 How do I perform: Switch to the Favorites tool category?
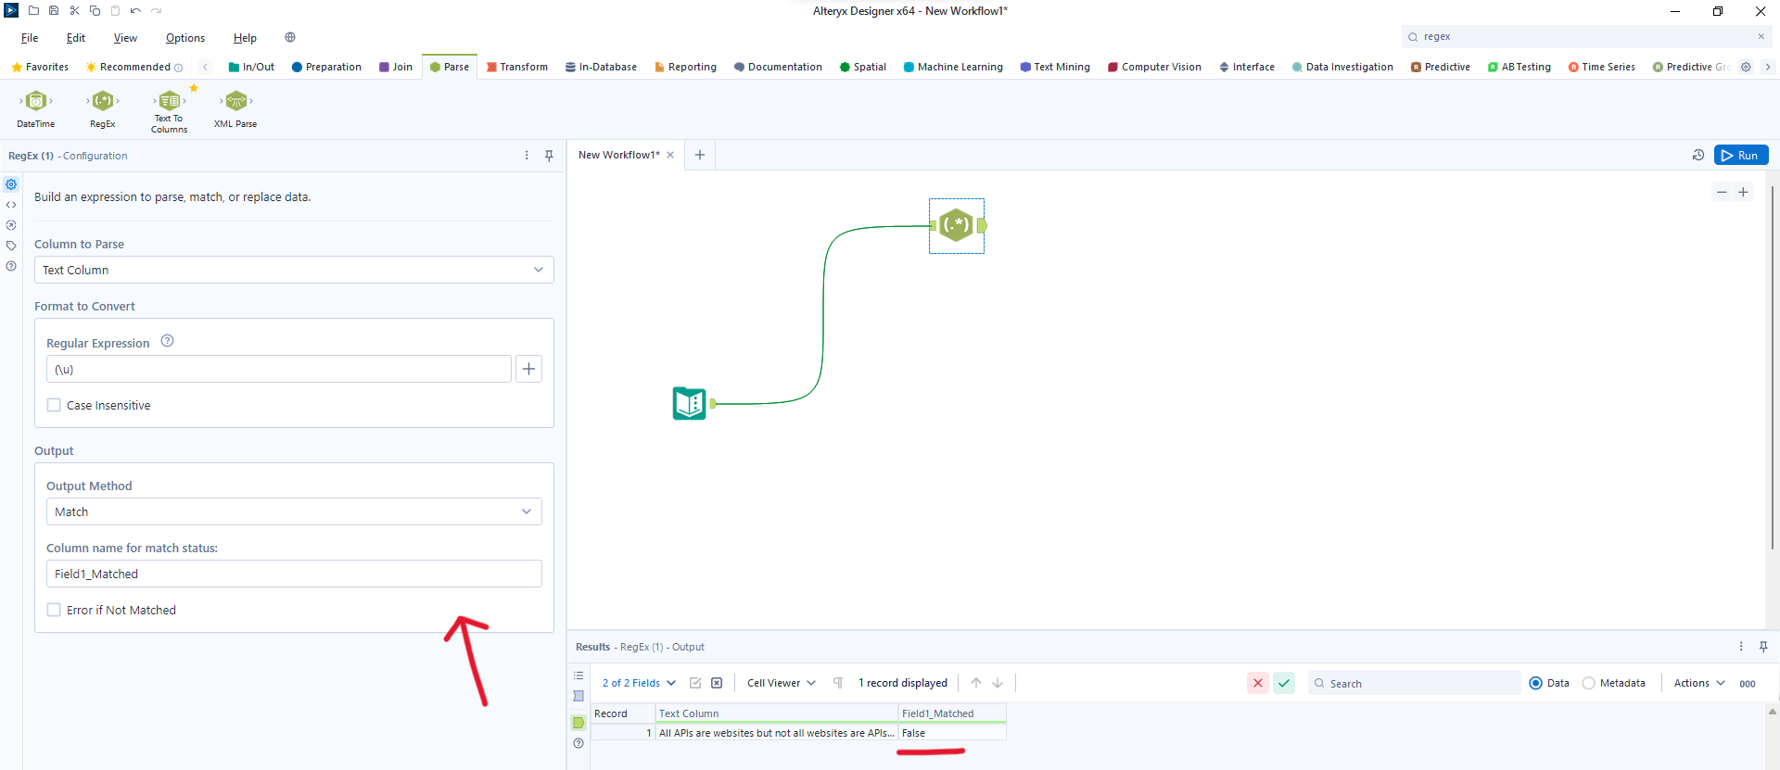40,67
